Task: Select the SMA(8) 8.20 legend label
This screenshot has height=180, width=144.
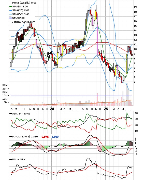Action: point(20,7)
